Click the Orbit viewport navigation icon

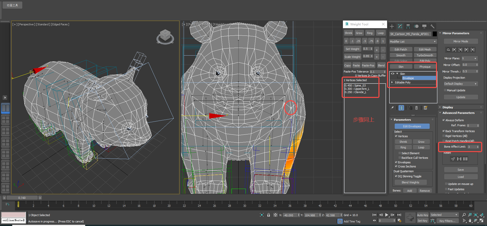click(476, 220)
